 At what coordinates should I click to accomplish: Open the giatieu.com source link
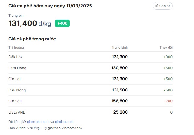pos(64,122)
